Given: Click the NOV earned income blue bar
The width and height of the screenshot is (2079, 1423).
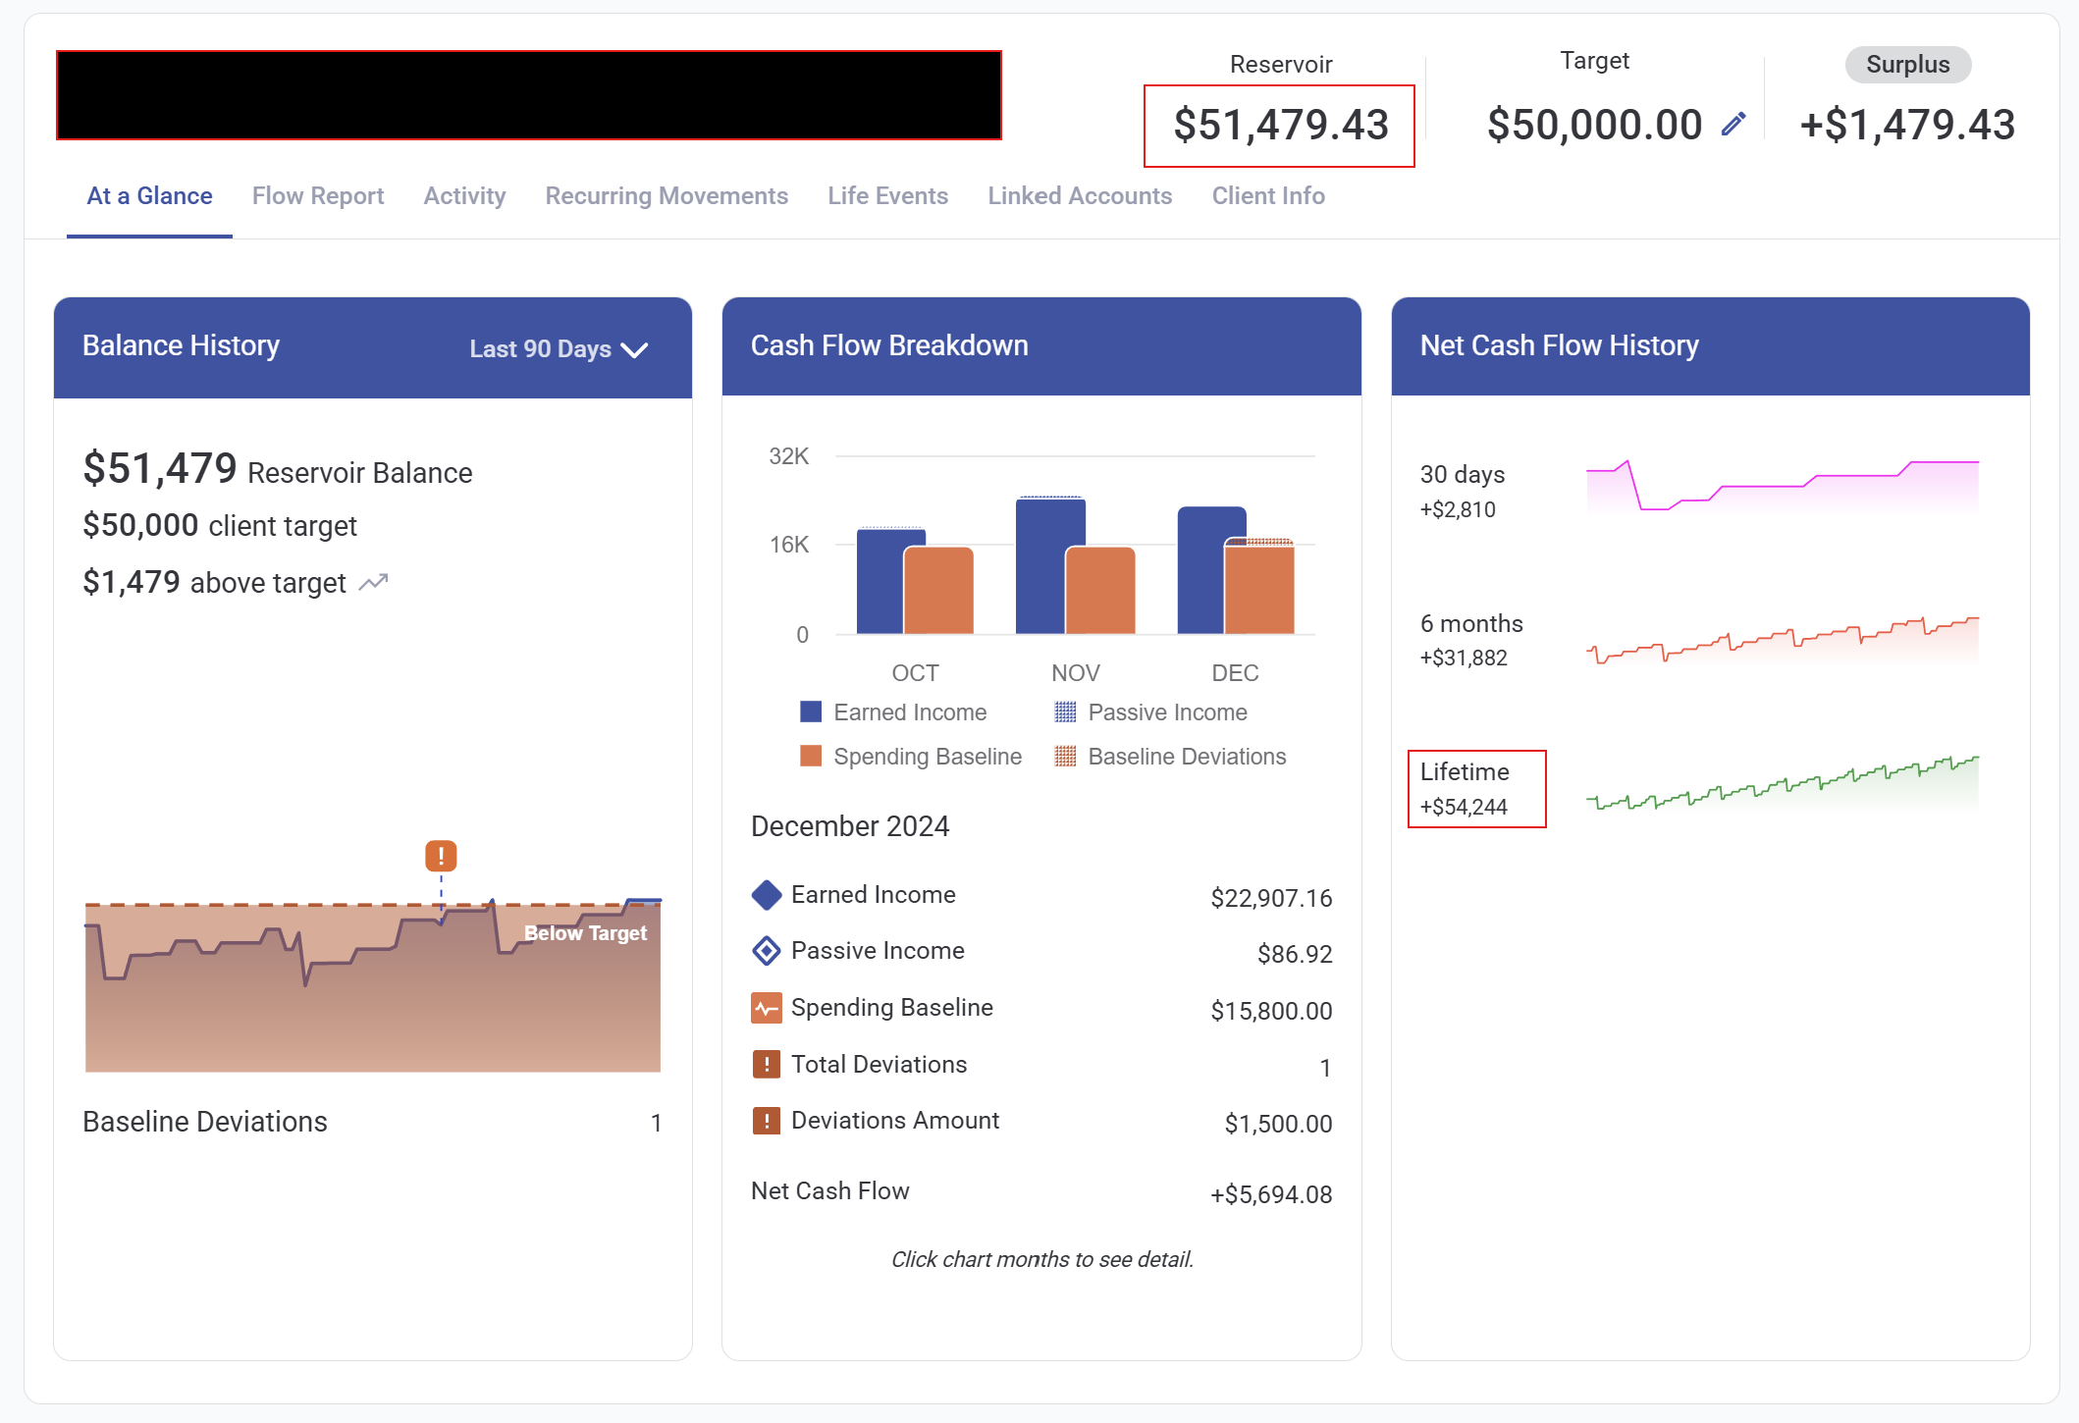Looking at the screenshot, I should [x=1040, y=566].
